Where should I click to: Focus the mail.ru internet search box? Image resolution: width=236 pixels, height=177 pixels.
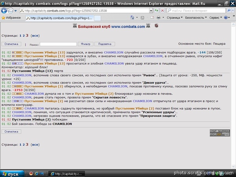196,11
